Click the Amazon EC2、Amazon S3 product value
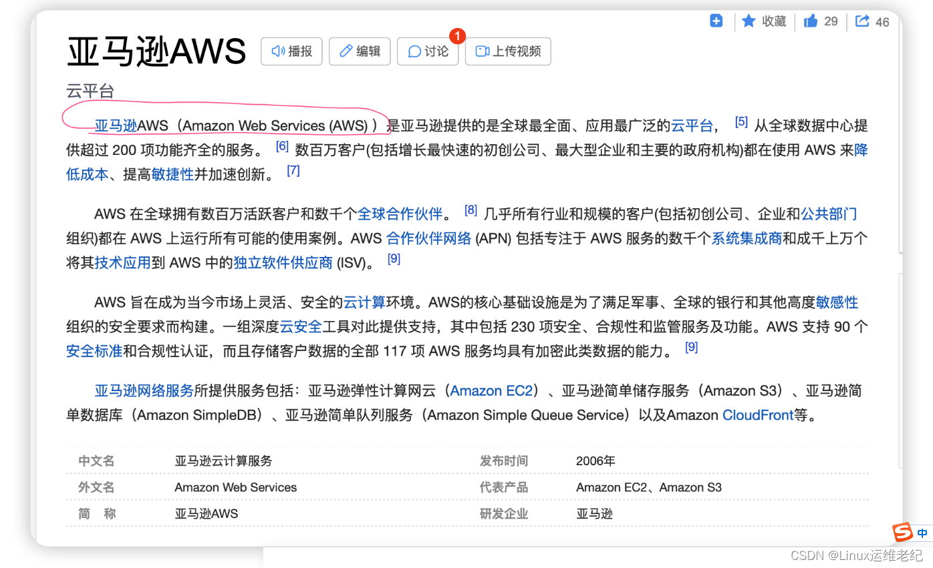This screenshot has height=568, width=933. pos(649,487)
